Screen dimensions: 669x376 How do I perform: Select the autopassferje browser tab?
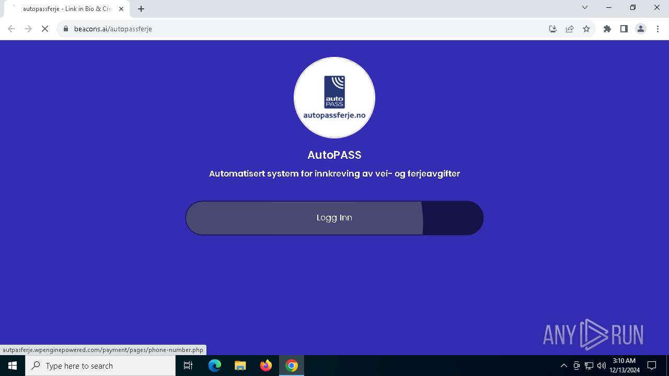[x=67, y=9]
